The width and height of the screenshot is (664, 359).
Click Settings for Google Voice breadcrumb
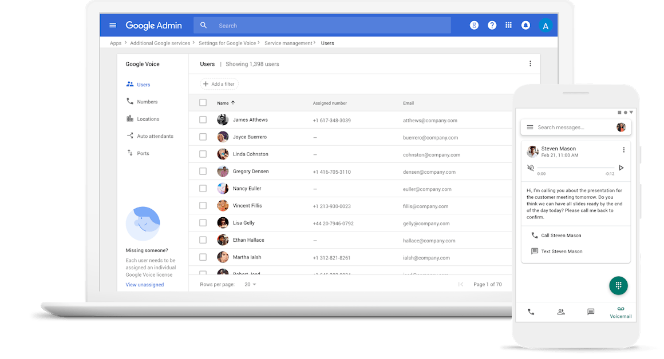pos(227,43)
